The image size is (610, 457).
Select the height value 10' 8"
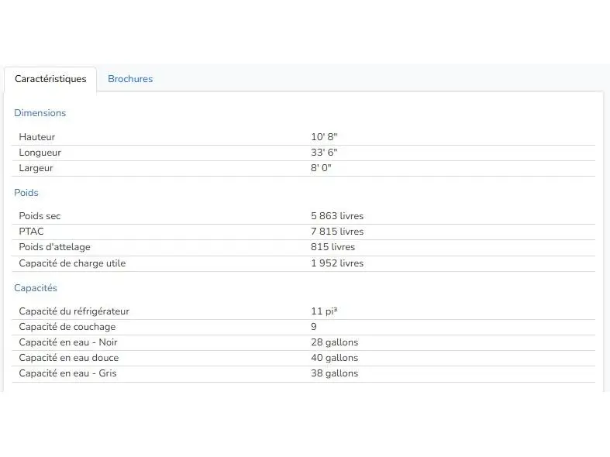pos(324,137)
